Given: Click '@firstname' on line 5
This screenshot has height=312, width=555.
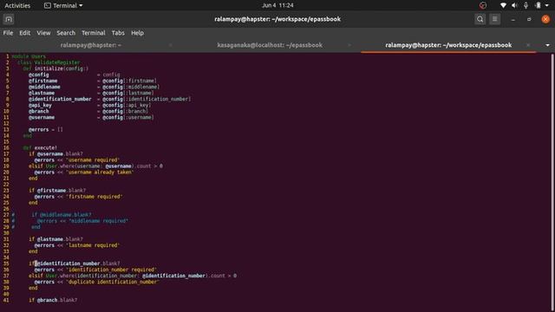Looking at the screenshot, I should point(42,81).
